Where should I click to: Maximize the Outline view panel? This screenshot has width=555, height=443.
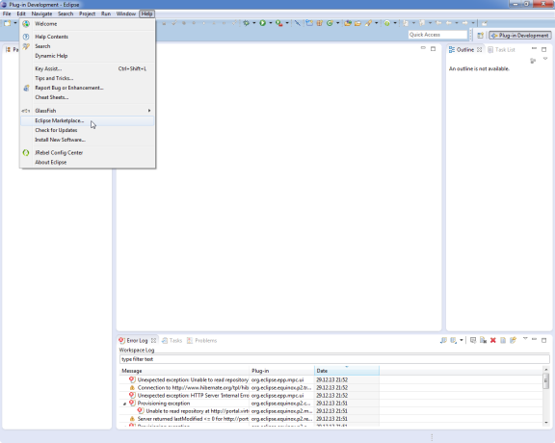544,49
